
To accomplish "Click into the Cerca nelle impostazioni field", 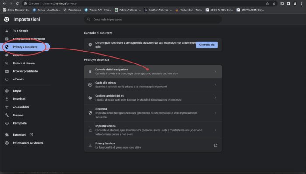I will click(153, 19).
